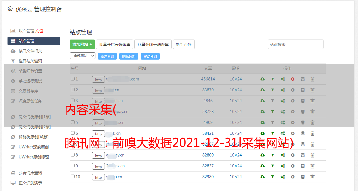Viewport: 358px width, 191px height.
Task: Delete row 1 with its trash icon
Action: 312,79
